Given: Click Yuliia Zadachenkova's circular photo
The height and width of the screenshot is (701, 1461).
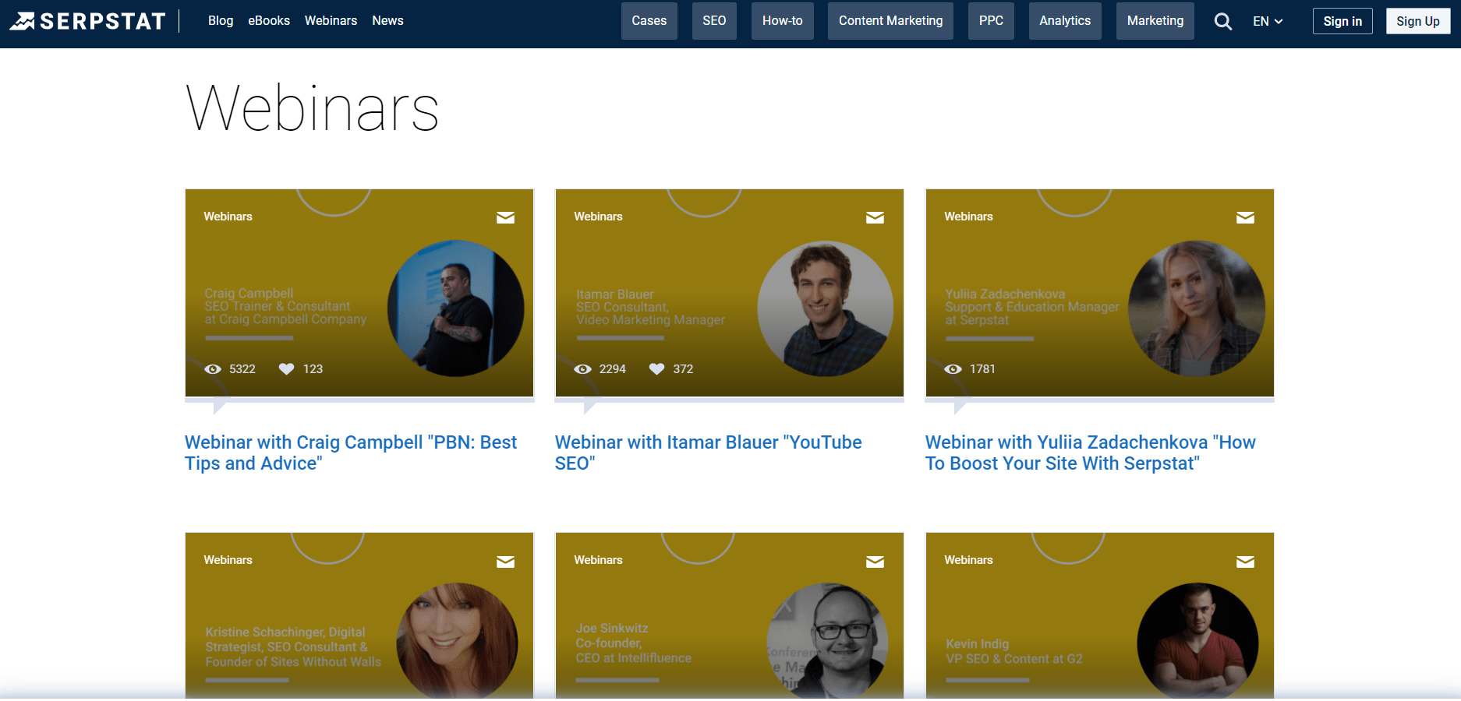Looking at the screenshot, I should (1197, 308).
